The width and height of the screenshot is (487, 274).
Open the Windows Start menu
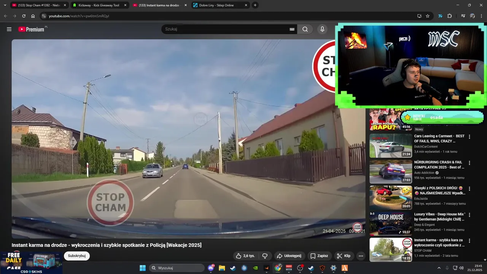click(x=143, y=268)
